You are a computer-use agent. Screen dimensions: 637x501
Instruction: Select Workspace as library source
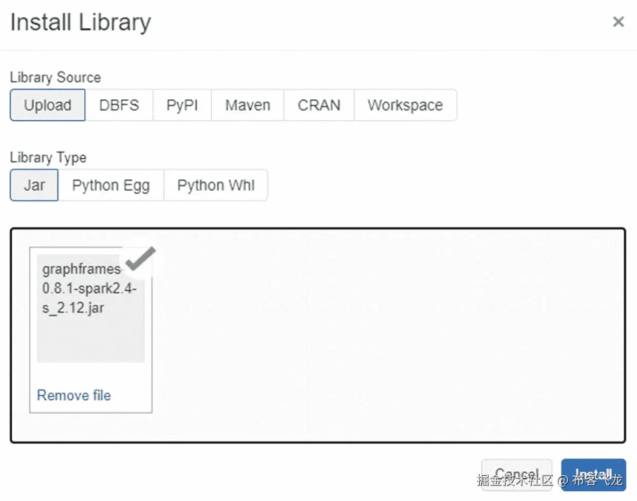pyautogui.click(x=405, y=105)
